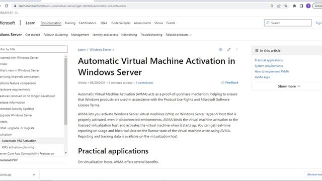Open the Training menu item
The height and width of the screenshot is (181, 322).
[70, 23]
